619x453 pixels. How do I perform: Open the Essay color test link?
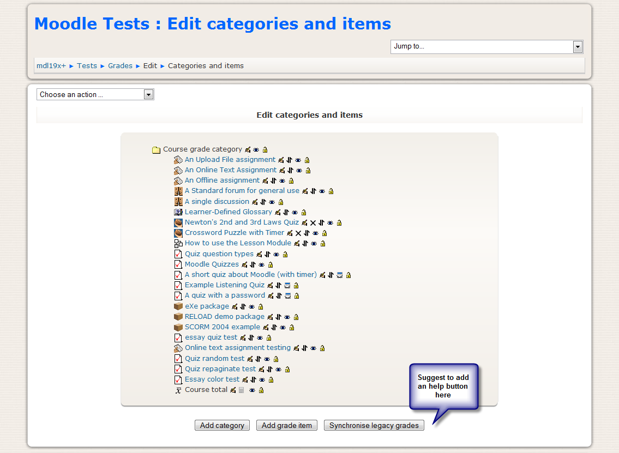click(x=212, y=379)
